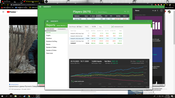Open new browser tab
175x98 pixels.
[46, 1]
